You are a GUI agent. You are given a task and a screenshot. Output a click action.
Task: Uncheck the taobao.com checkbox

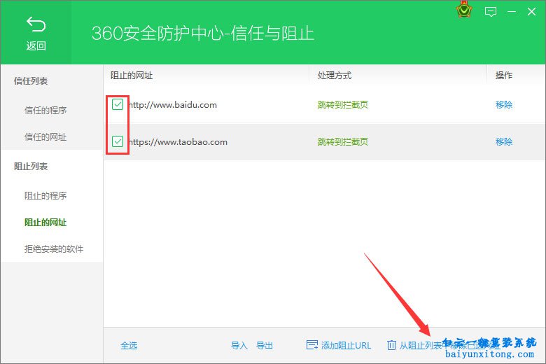(x=118, y=142)
